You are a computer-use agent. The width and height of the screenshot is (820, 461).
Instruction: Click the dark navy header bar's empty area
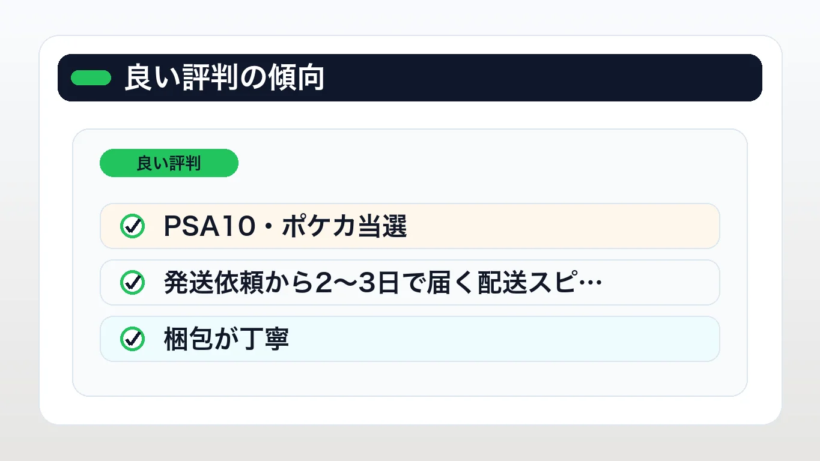tap(541, 78)
